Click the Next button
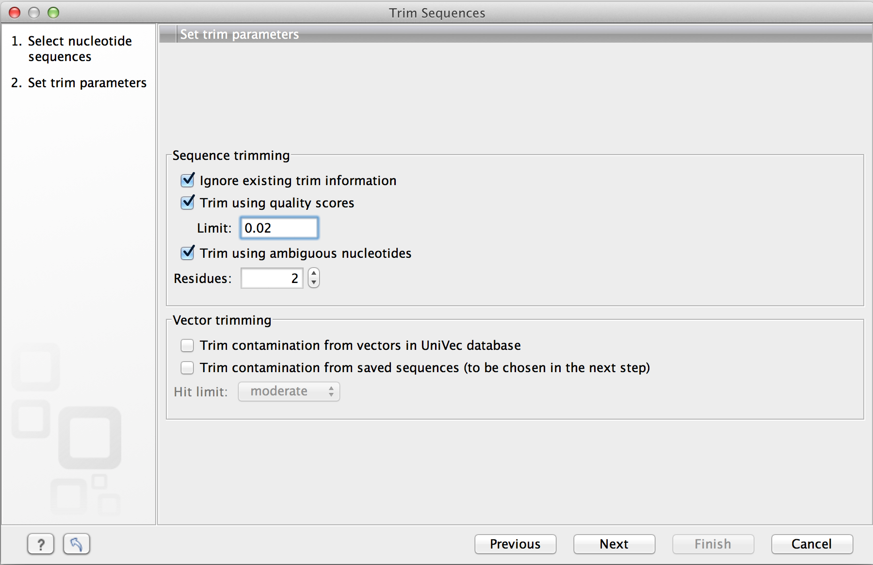This screenshot has width=873, height=565. (614, 544)
